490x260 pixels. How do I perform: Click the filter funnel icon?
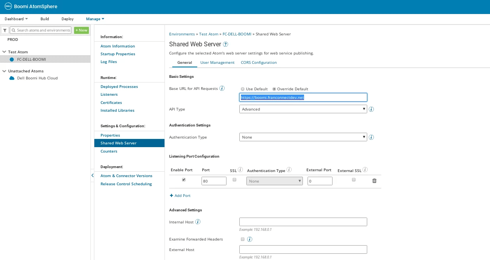tap(5, 30)
